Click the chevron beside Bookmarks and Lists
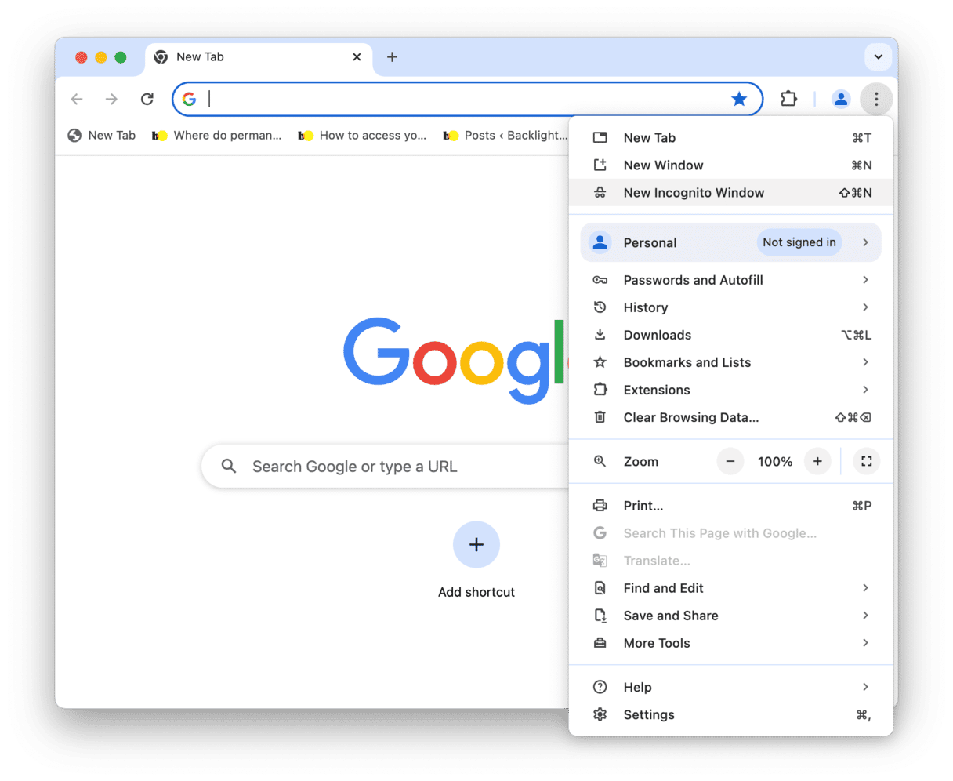 coord(865,362)
